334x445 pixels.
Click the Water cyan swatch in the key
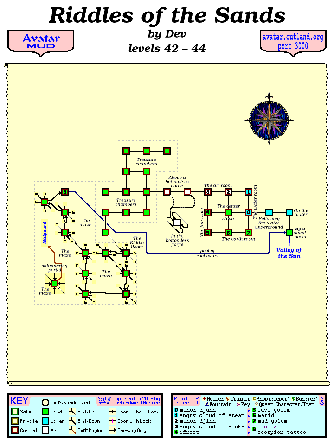click(x=45, y=421)
